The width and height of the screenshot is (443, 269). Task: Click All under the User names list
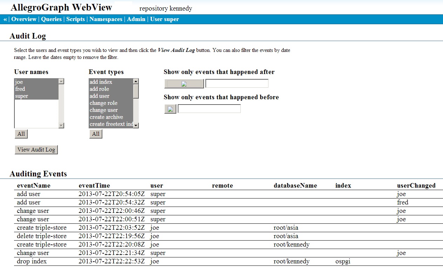(21, 134)
